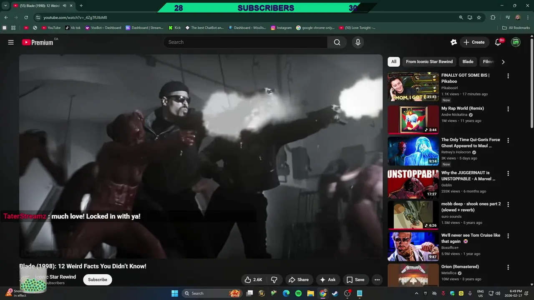Screen dimensions: 534x300
Task: Open the ENG US language switcher
Action: (481, 293)
